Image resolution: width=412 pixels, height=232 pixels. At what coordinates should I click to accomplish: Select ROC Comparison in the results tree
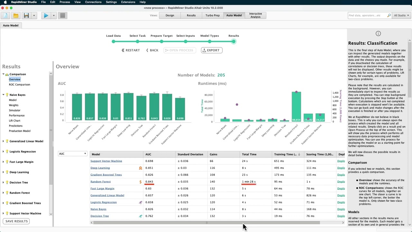19,85
